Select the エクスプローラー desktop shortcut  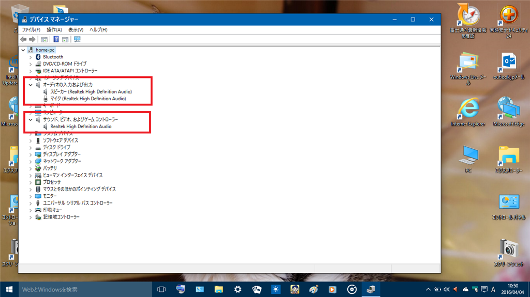click(x=509, y=159)
